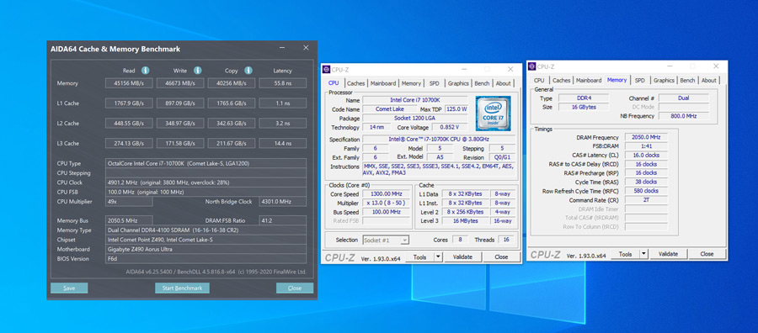This screenshot has height=333, width=758.
Task: Open Bench tab in left CPU-Z window
Action: (x=482, y=83)
